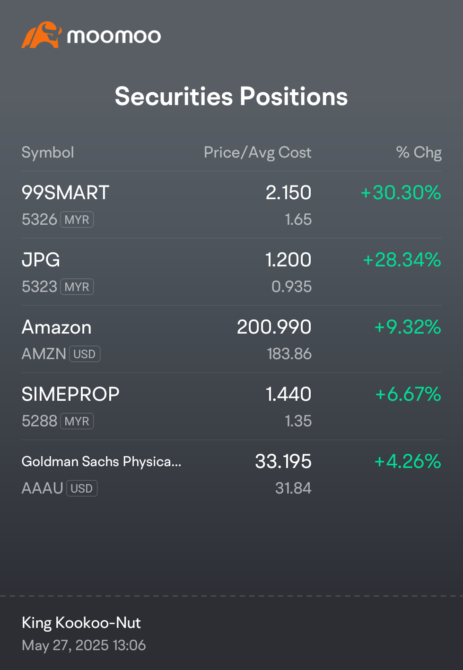The height and width of the screenshot is (670, 463).
Task: Select the Symbol column header
Action: (x=48, y=152)
